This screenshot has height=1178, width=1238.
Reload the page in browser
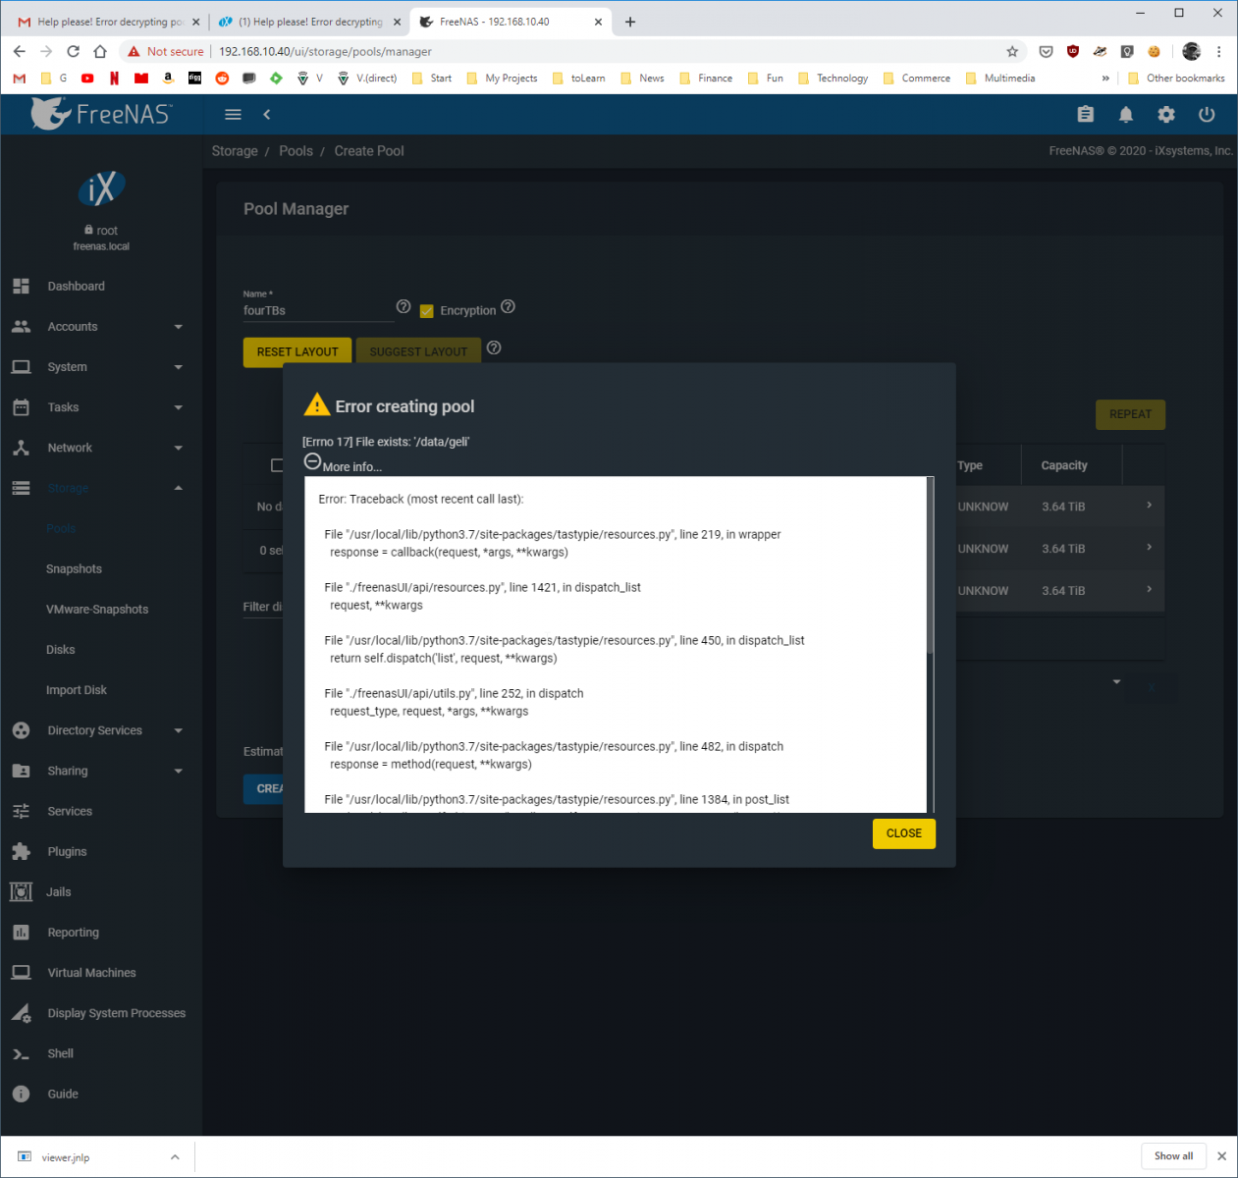[x=73, y=51]
